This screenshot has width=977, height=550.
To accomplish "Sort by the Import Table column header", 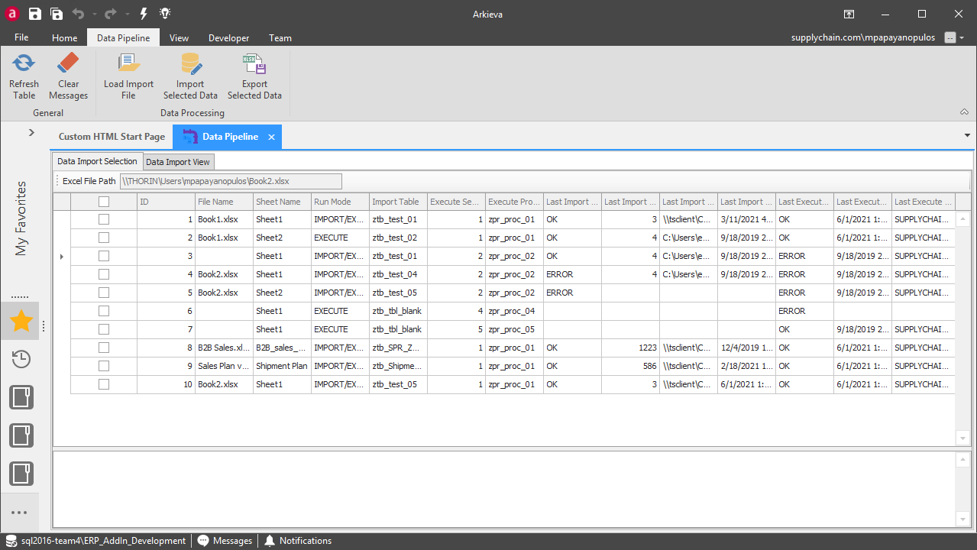I will point(398,202).
